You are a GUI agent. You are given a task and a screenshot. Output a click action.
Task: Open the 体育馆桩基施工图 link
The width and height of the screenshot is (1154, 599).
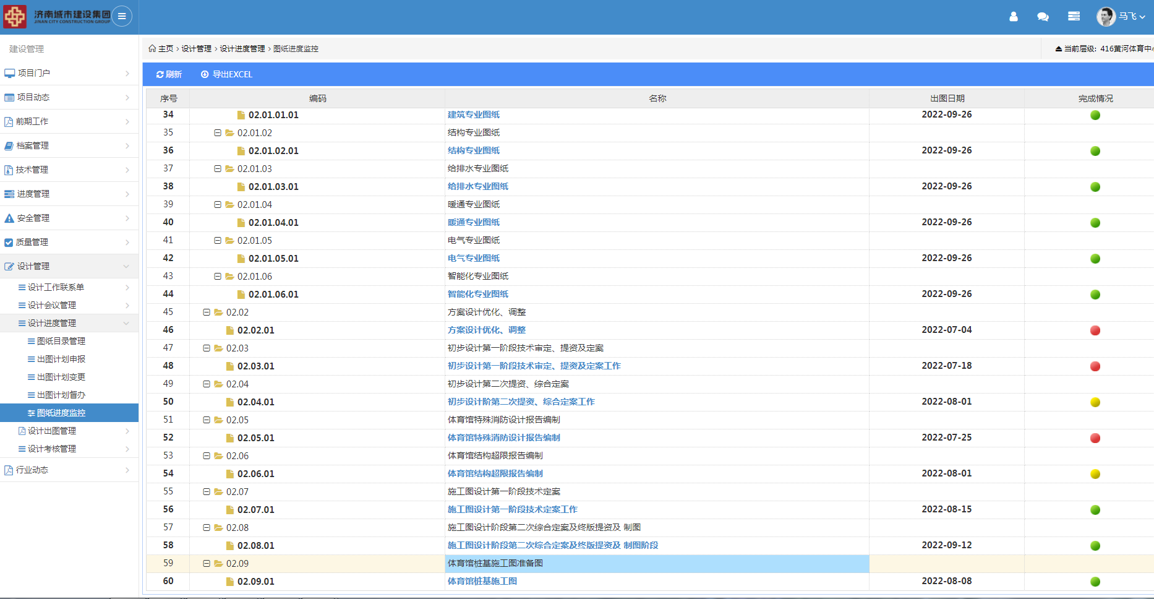coord(482,581)
